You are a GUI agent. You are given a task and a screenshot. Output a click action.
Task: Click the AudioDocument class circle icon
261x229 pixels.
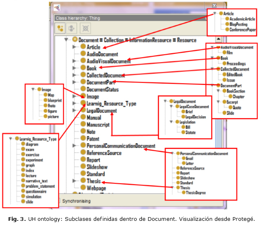coord(83,54)
